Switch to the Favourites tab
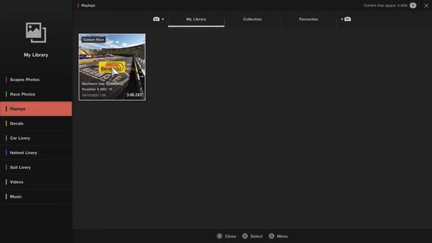432x243 pixels. [x=308, y=20]
